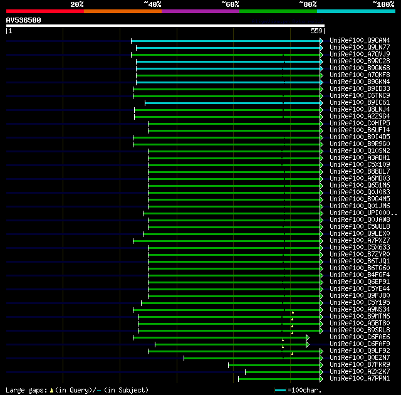Select the UniRef100_Q0JAW8 label
Image resolution: width=401 pixels, height=395 pixels.
pos(360,220)
